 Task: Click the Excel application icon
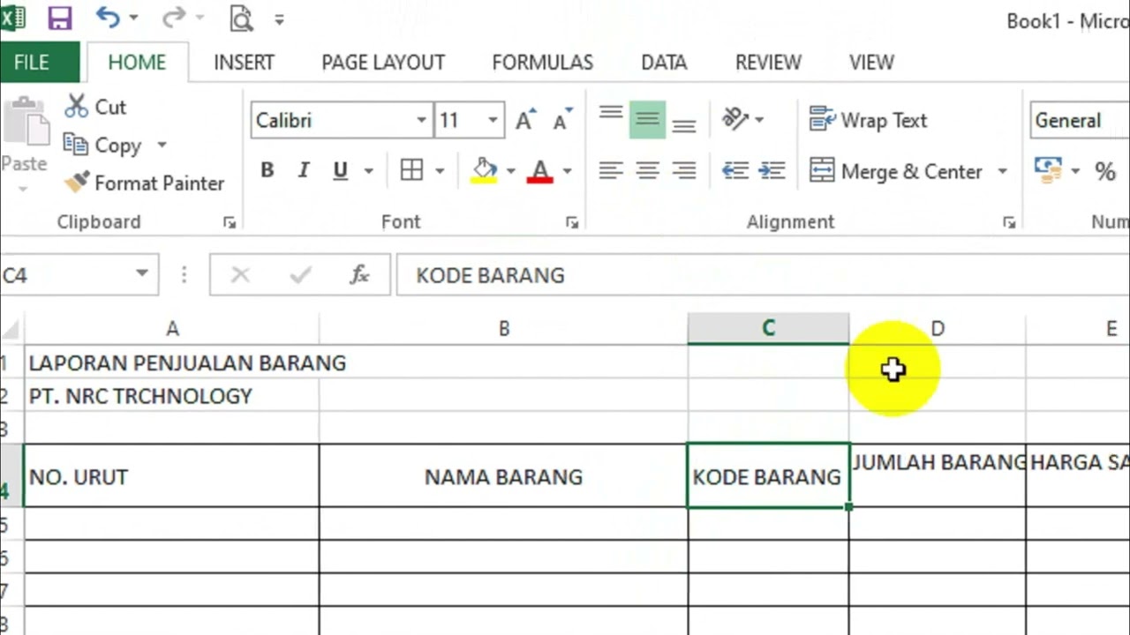point(12,18)
